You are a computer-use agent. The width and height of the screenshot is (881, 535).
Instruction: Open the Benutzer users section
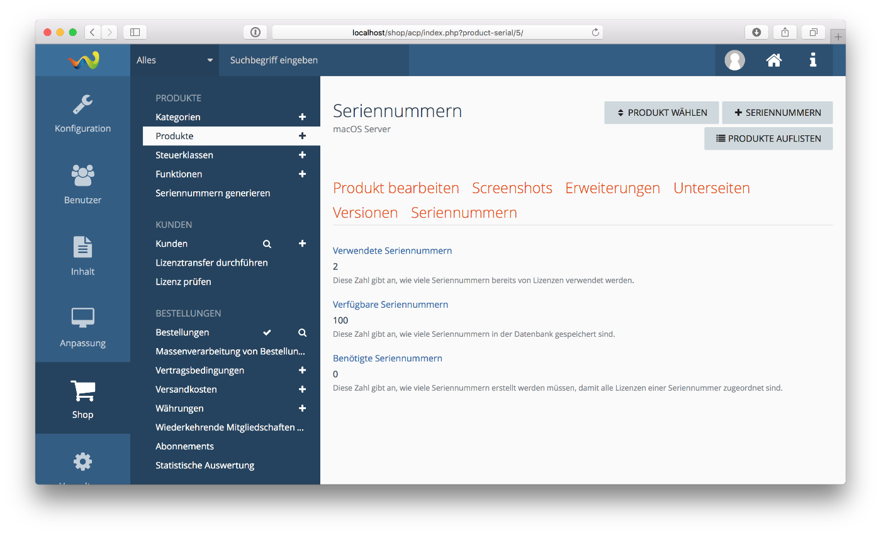(82, 184)
